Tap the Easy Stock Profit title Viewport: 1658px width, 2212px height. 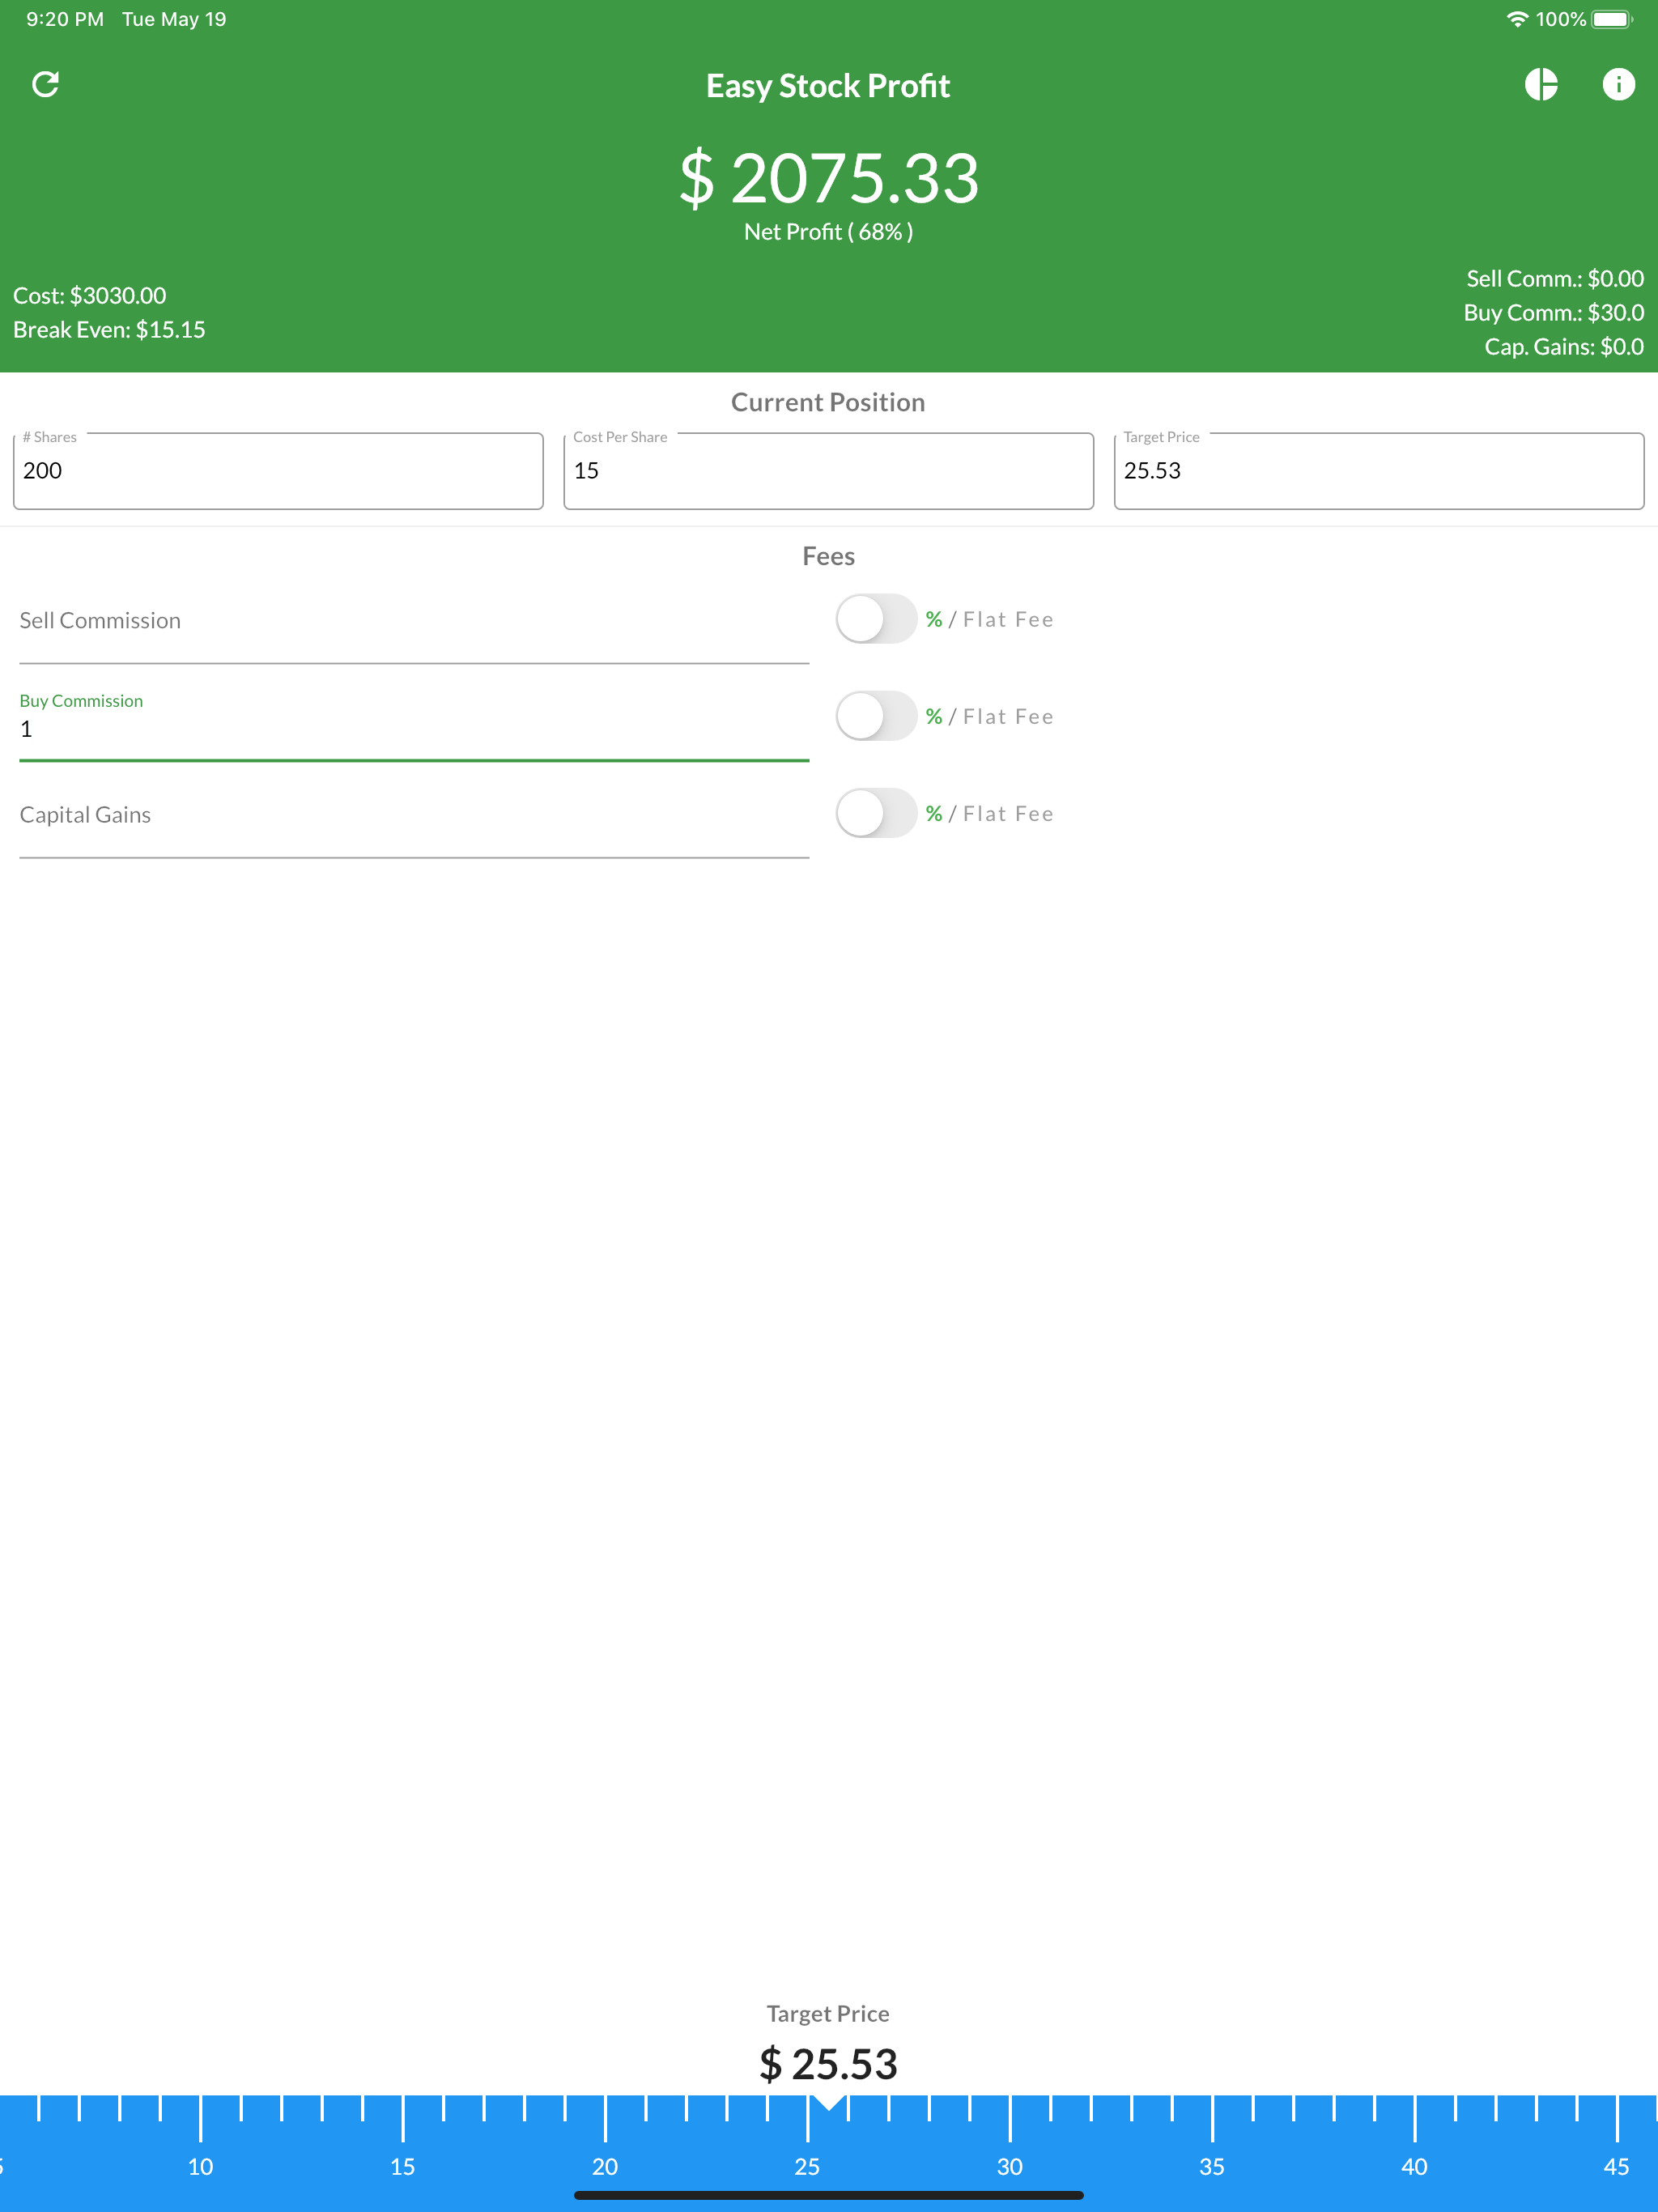828,86
